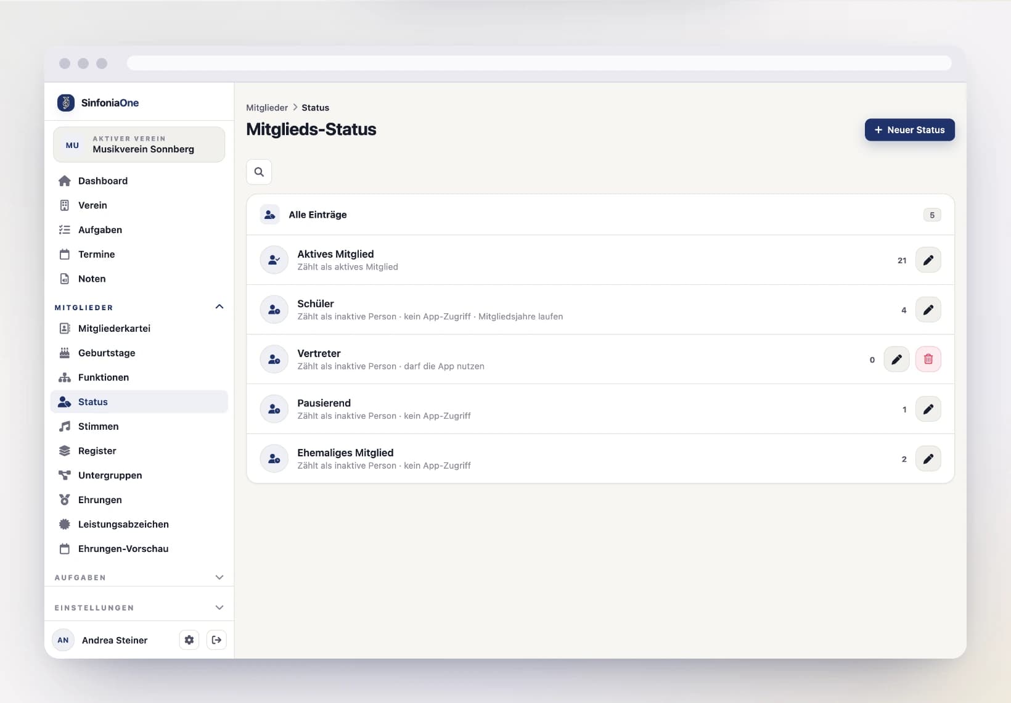The image size is (1011, 703).
Task: Open user settings gear icon
Action: [189, 640]
